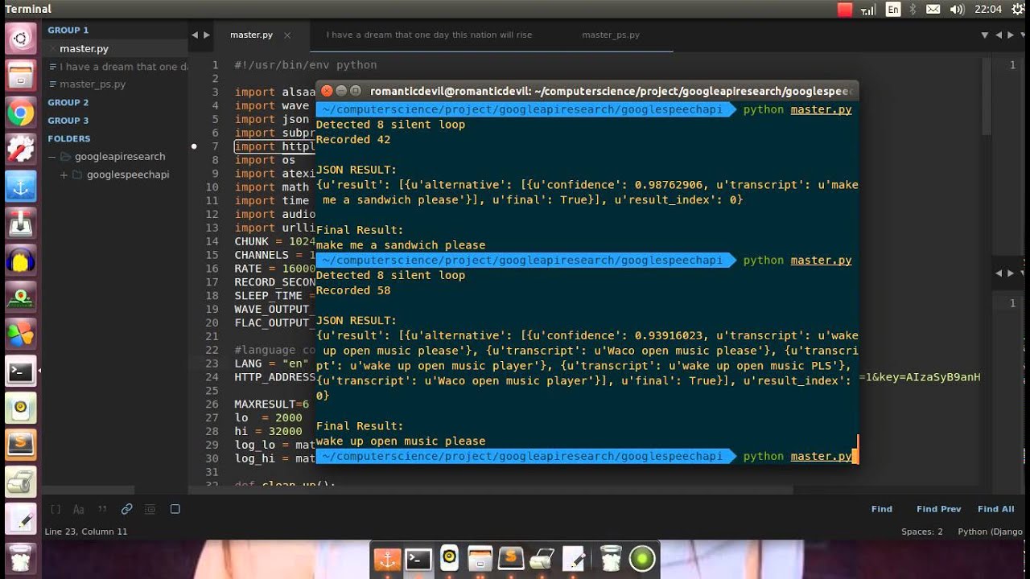Open Sublime Text from the bottom dock
This screenshot has height=579, width=1030.
[x=511, y=558]
